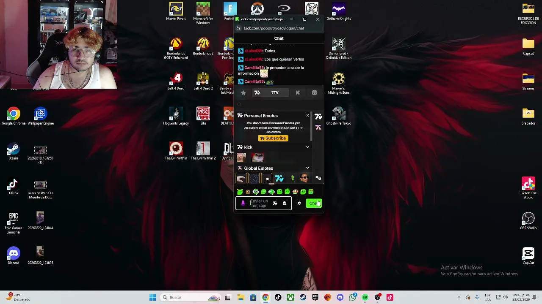Select the Discord desktop icon
Viewport: 542px width, 304px height.
pyautogui.click(x=13, y=255)
